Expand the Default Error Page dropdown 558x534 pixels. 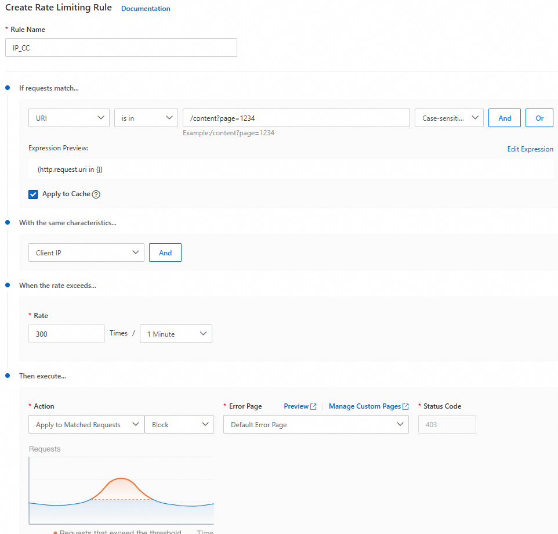316,424
